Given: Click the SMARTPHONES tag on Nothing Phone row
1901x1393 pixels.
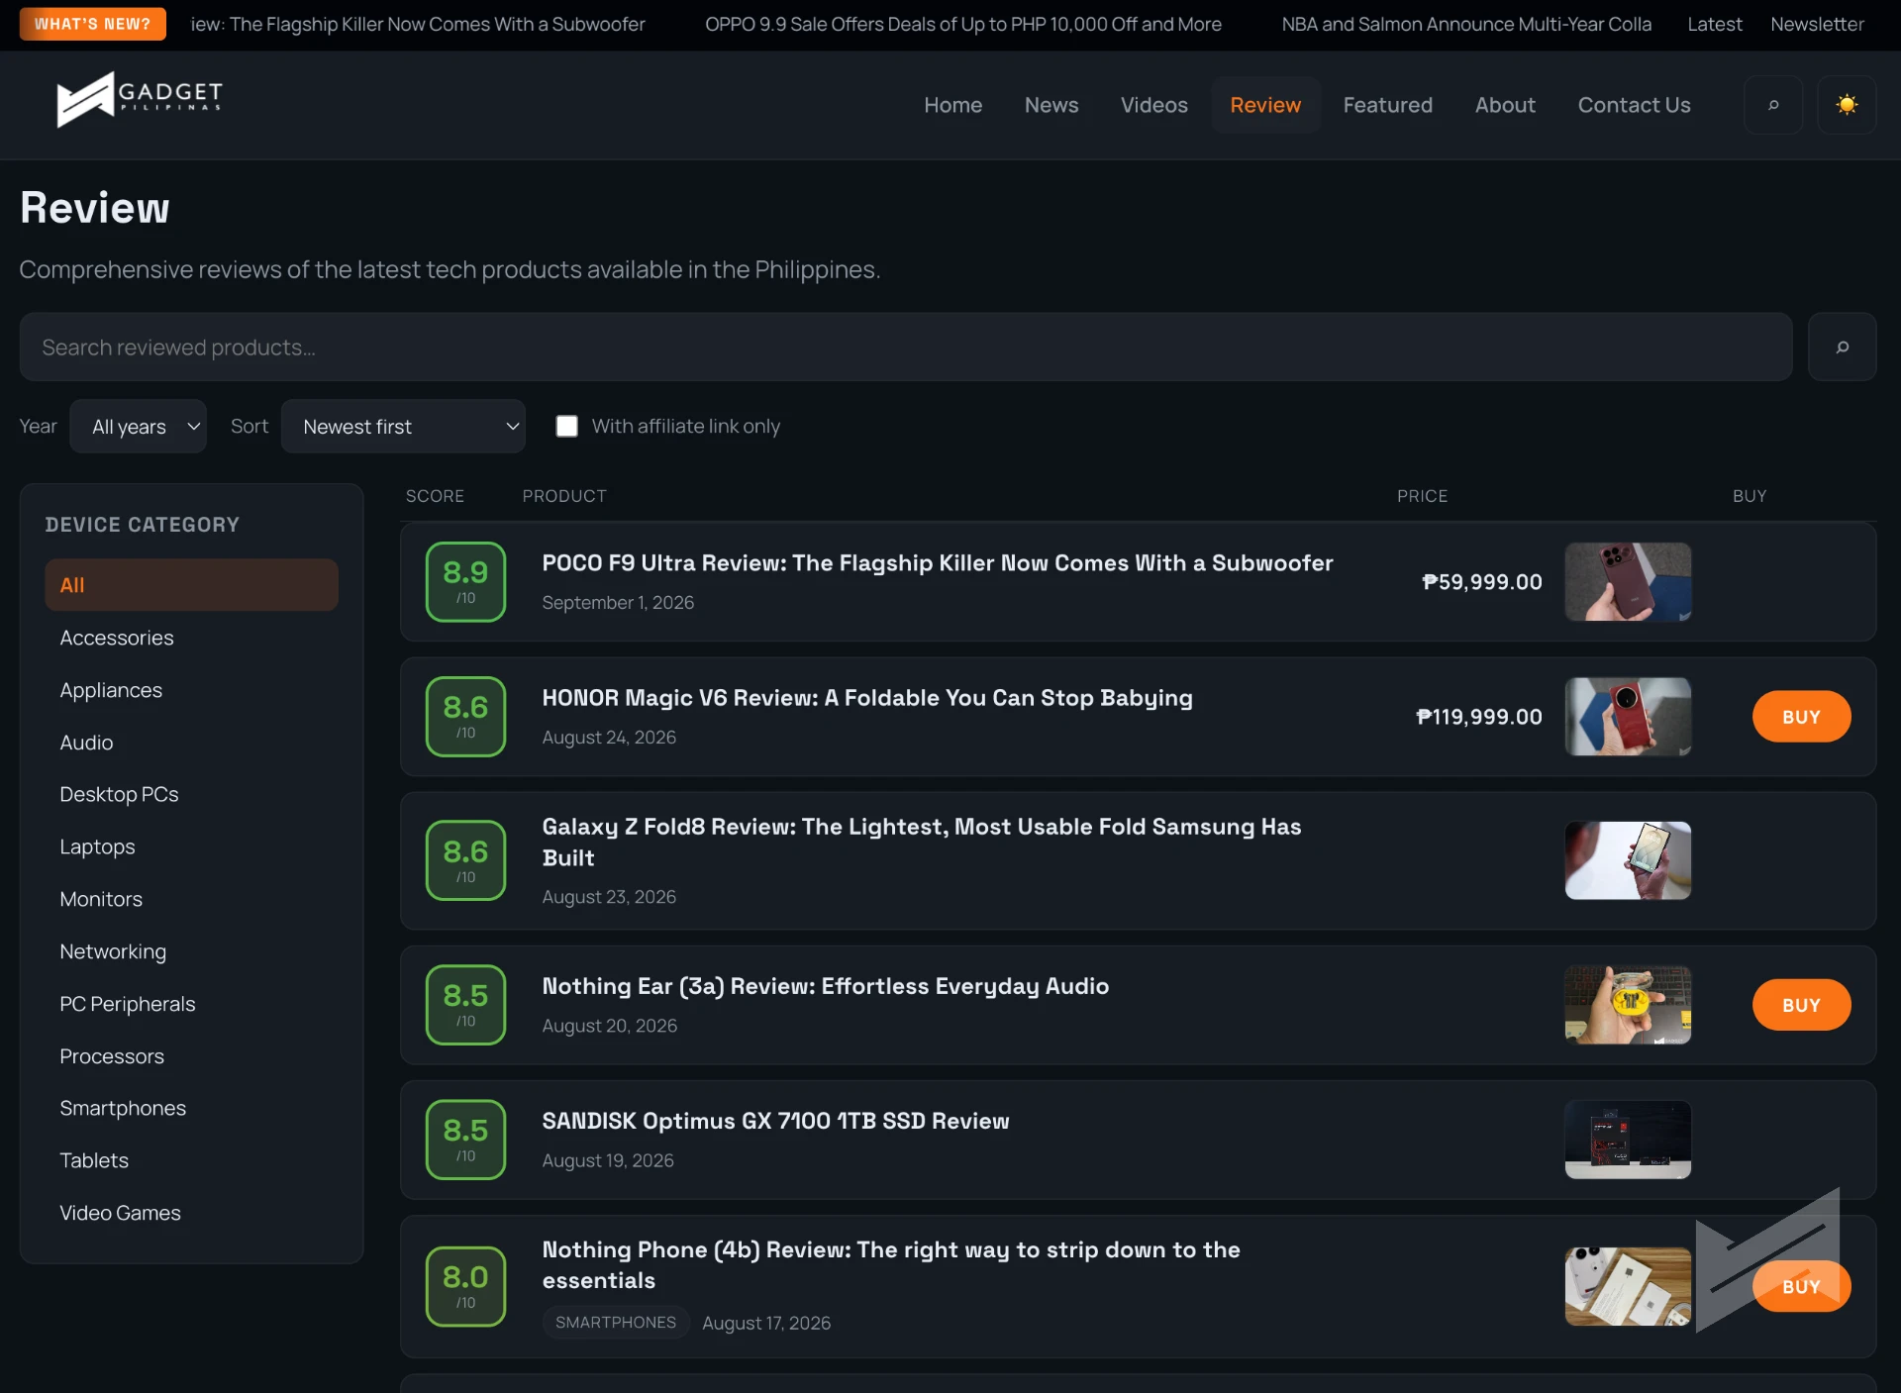Looking at the screenshot, I should pos(616,1323).
